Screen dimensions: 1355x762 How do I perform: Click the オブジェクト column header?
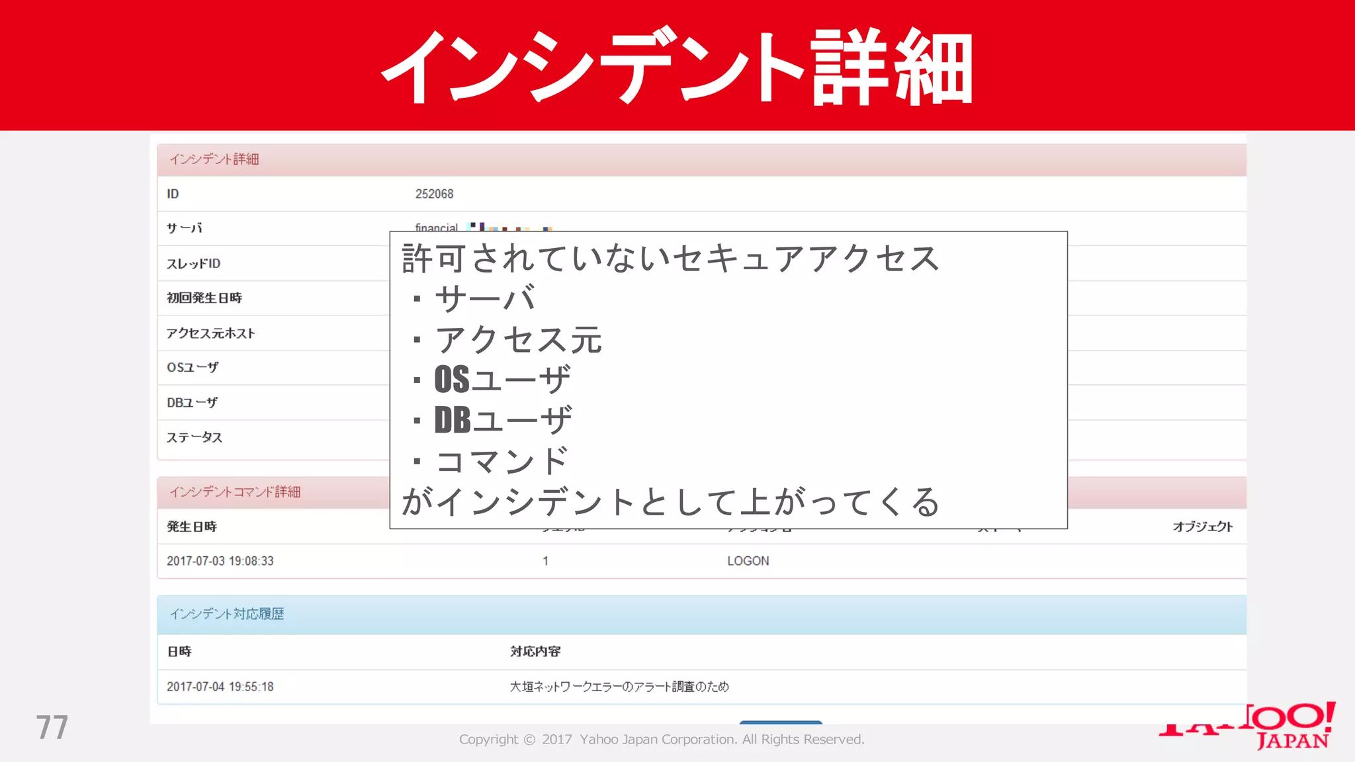[1202, 527]
